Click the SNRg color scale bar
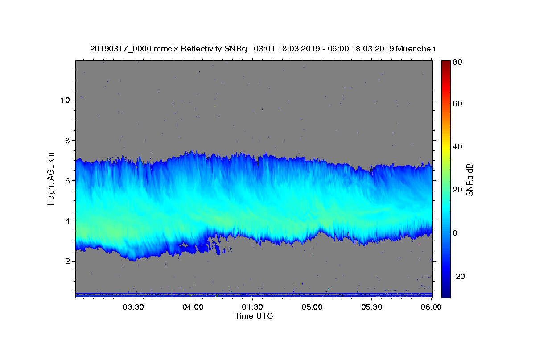Screen dimensions: 535x357 [446, 179]
